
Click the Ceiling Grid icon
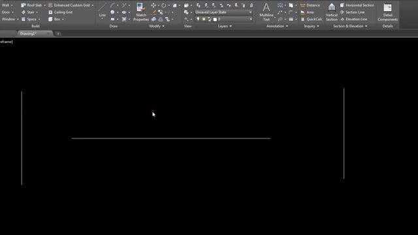point(50,12)
